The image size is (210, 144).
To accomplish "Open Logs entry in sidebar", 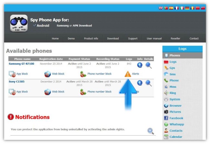I will 173,62.
